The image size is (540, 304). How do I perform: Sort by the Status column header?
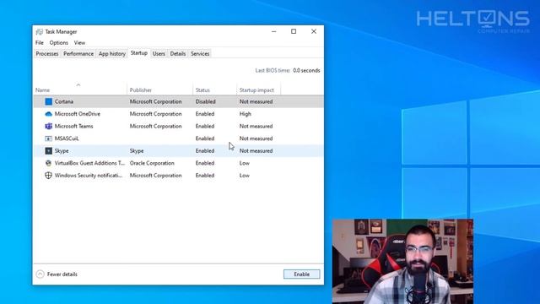[x=202, y=90]
